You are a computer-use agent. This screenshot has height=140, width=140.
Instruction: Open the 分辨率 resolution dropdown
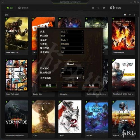[x=72, y=44]
